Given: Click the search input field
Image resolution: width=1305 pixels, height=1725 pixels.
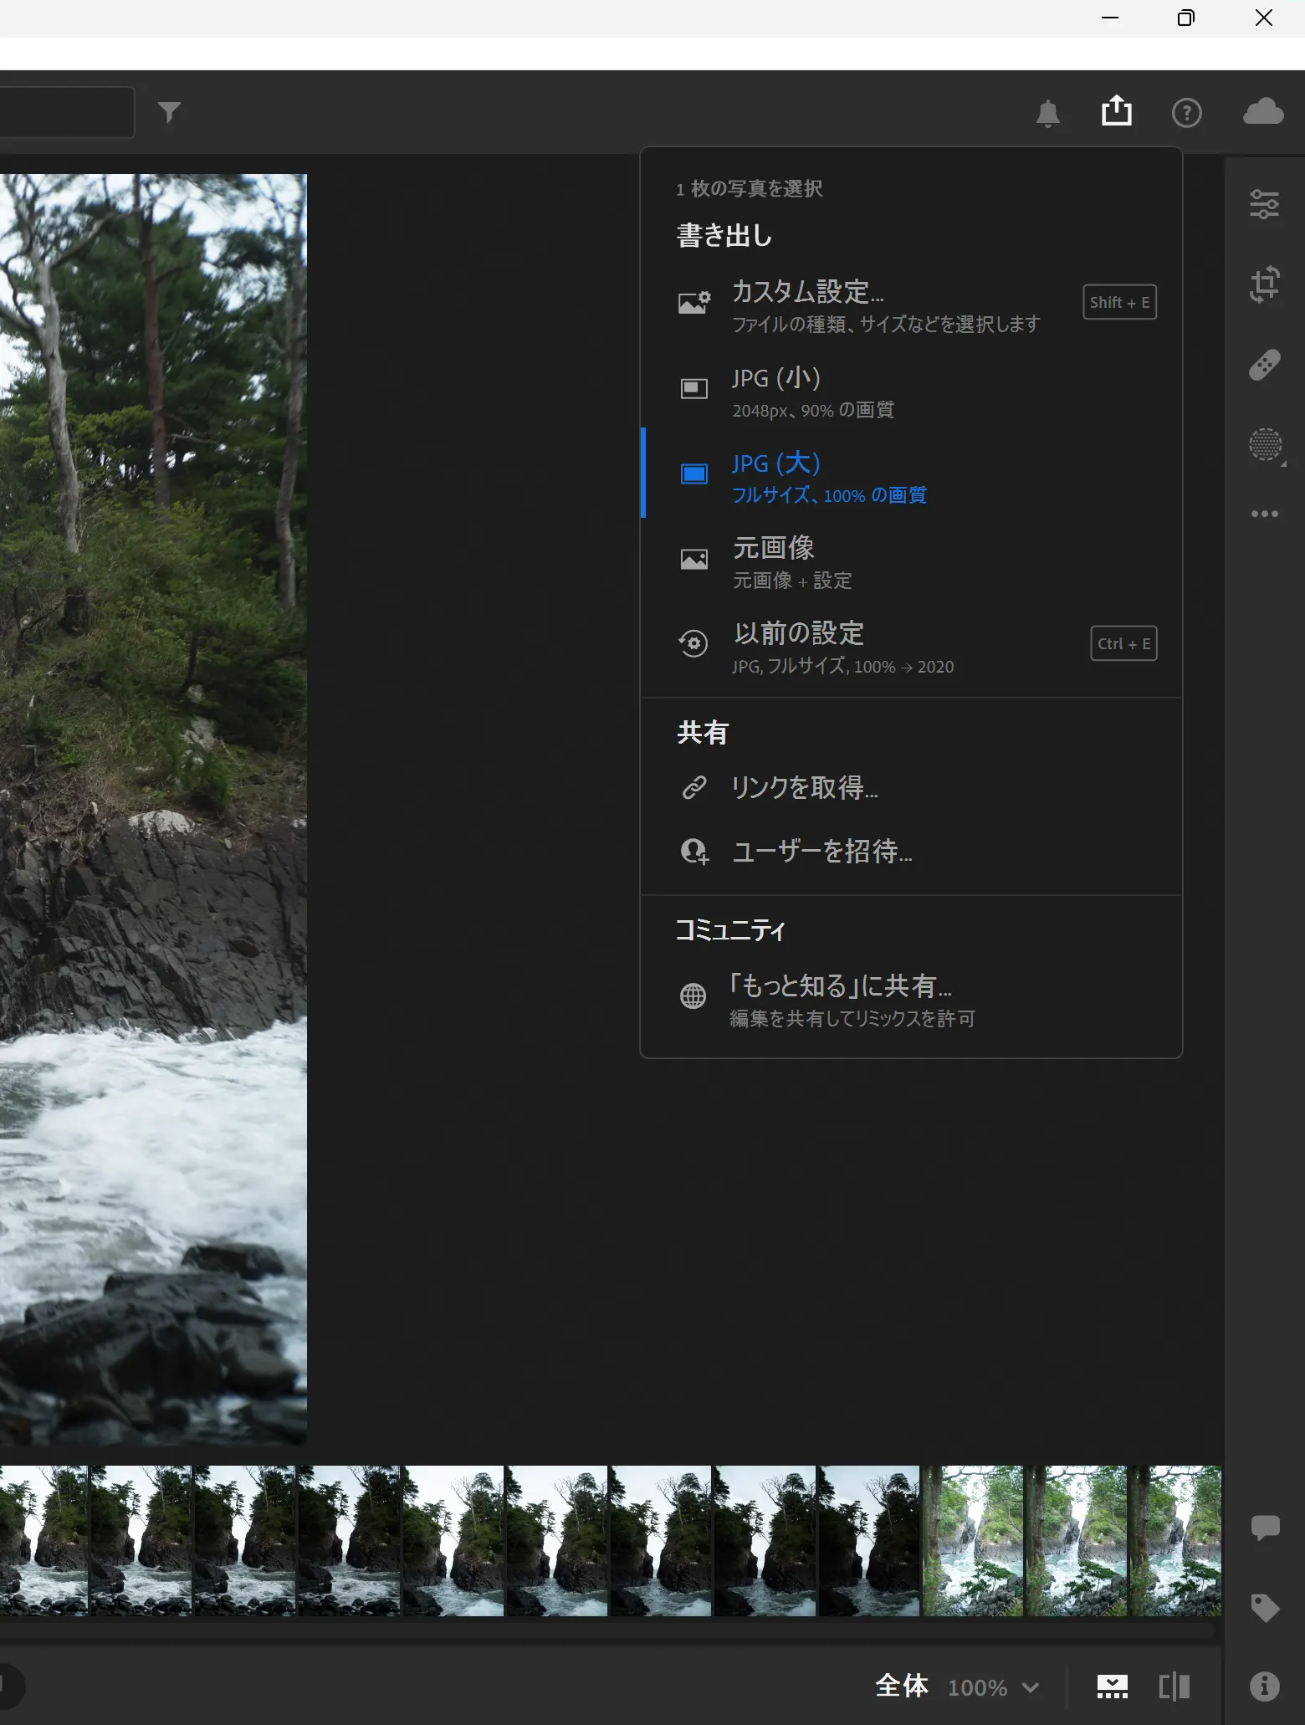Looking at the screenshot, I should point(67,112).
